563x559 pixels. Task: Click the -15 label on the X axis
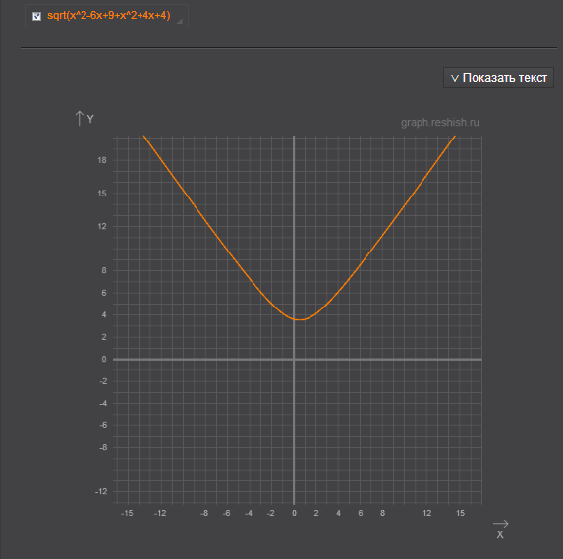click(127, 513)
